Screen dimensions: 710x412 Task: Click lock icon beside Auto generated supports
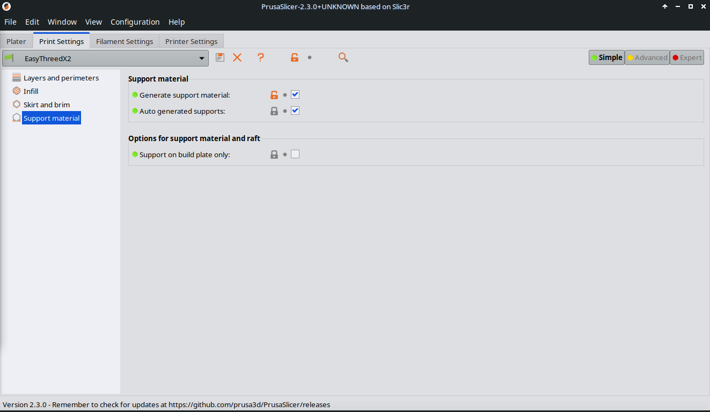pyautogui.click(x=274, y=111)
